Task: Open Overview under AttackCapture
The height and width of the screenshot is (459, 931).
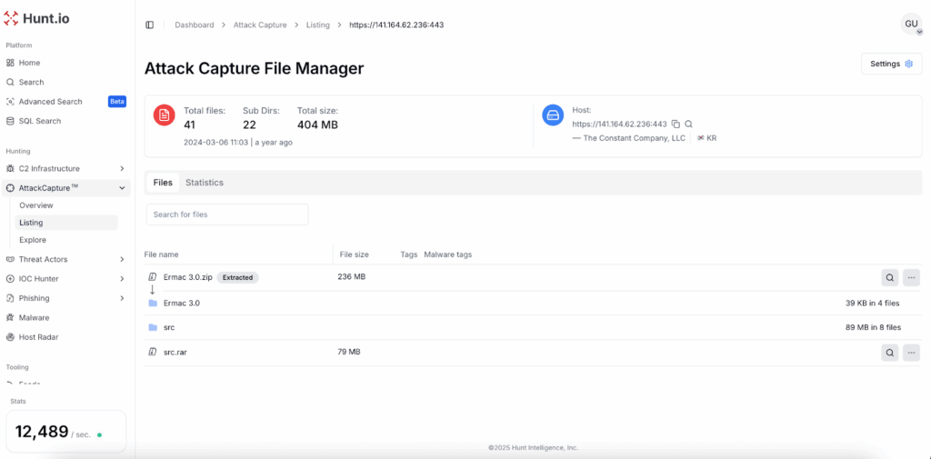Action: pos(36,205)
